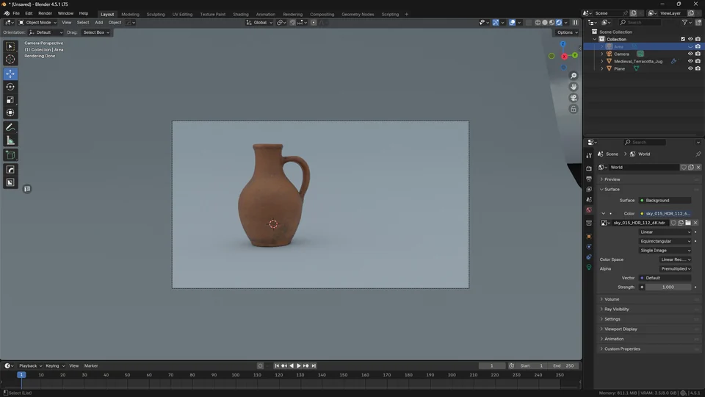The width and height of the screenshot is (705, 397).
Task: Open Equirectangular projection dropdown
Action: [665, 241]
